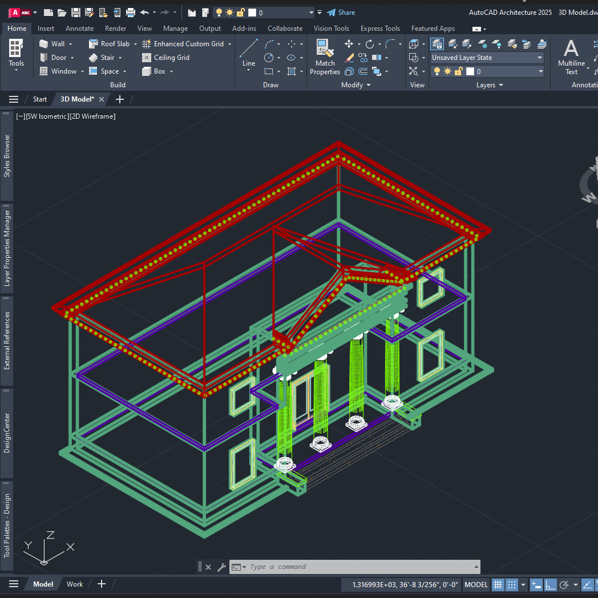Create a new drawing with the New icon
598x598 pixels.
click(48, 13)
